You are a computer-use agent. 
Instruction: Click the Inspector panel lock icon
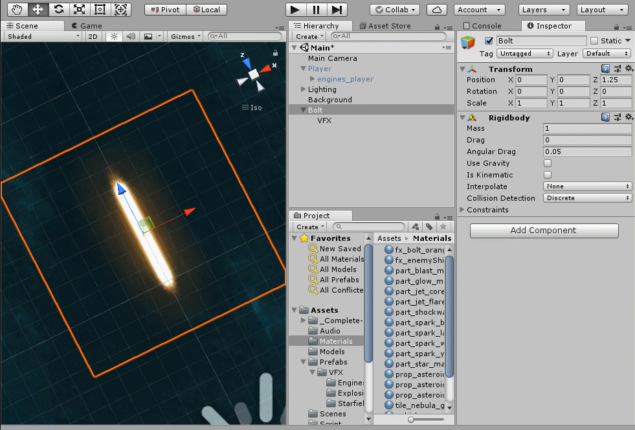tap(616, 27)
